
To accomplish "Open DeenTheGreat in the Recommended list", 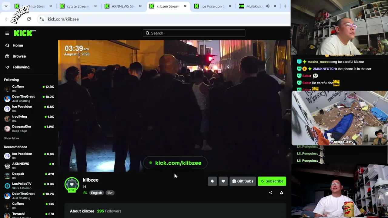I will click(x=29, y=196).
